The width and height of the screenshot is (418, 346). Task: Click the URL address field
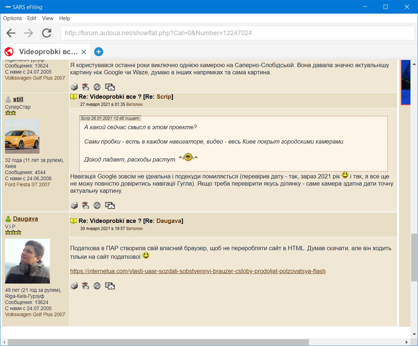click(237, 33)
